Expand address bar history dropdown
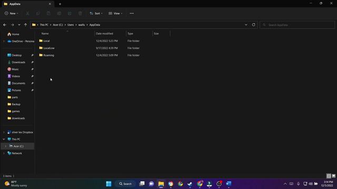337x189 pixels. [246, 25]
